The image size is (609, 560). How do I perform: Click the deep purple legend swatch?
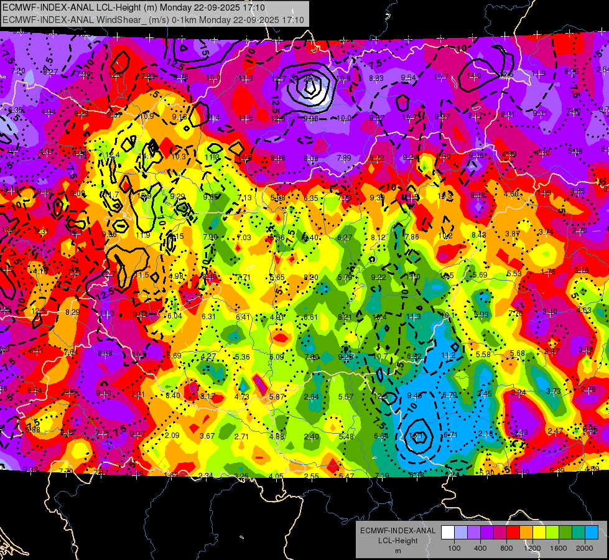[x=487, y=533]
